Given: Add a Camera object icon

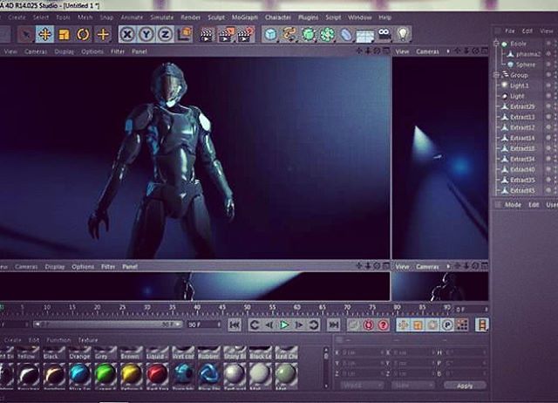Looking at the screenshot, I should tap(384, 35).
